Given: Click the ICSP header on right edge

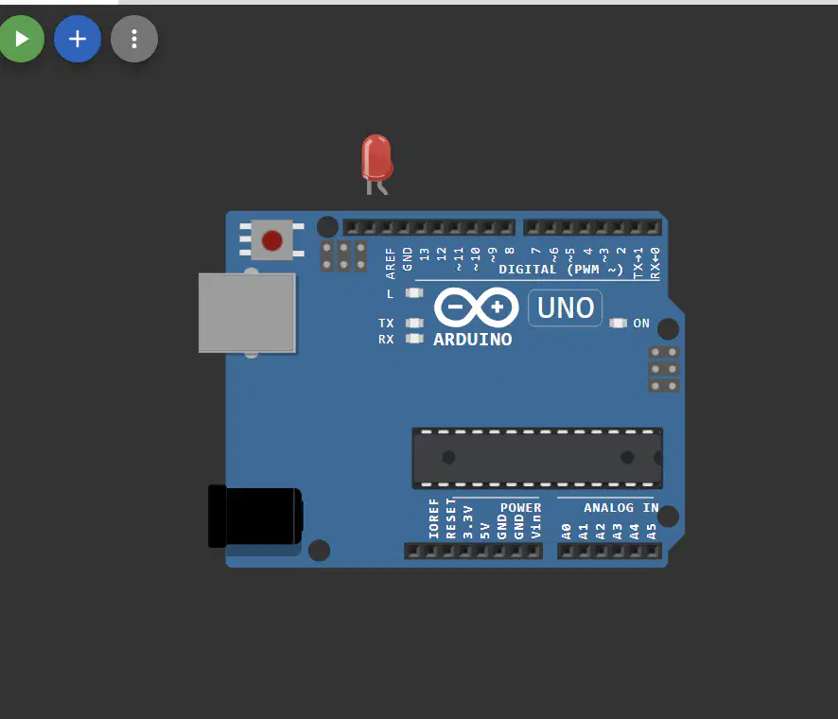Looking at the screenshot, I should (664, 369).
